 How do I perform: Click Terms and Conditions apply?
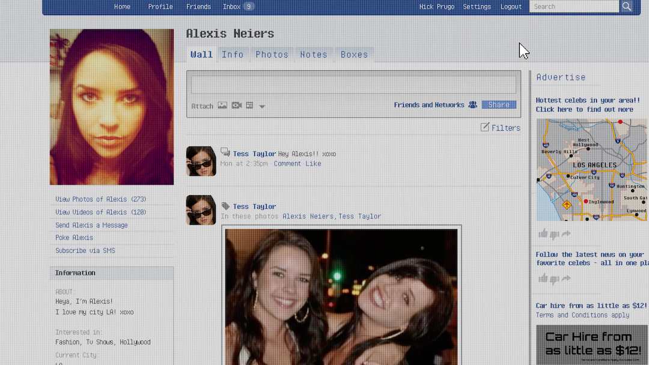582,315
